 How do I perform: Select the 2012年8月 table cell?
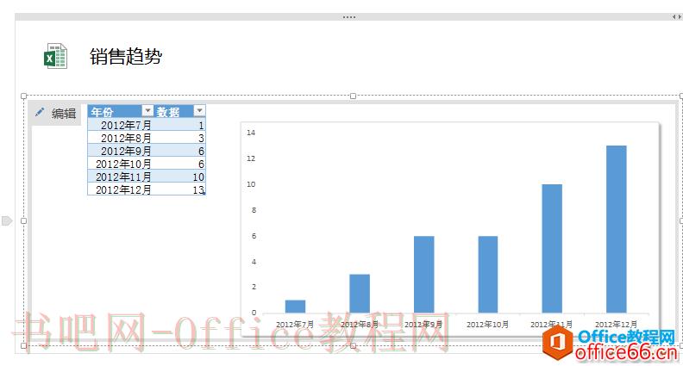click(x=121, y=138)
